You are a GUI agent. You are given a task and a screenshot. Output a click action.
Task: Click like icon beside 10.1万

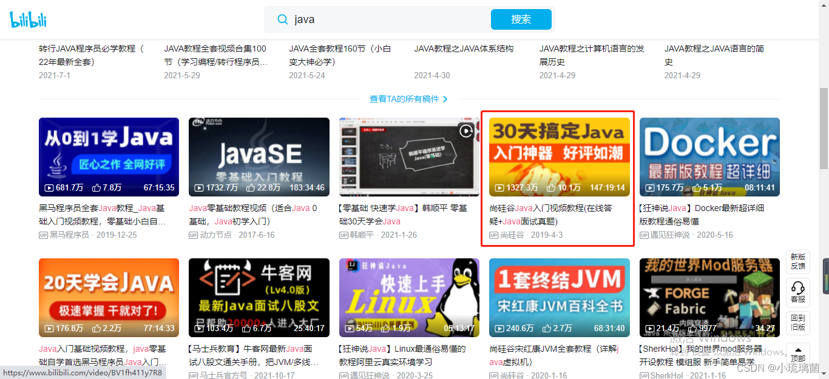coord(552,187)
